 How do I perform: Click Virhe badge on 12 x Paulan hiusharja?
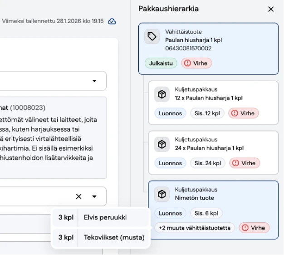tap(244, 113)
